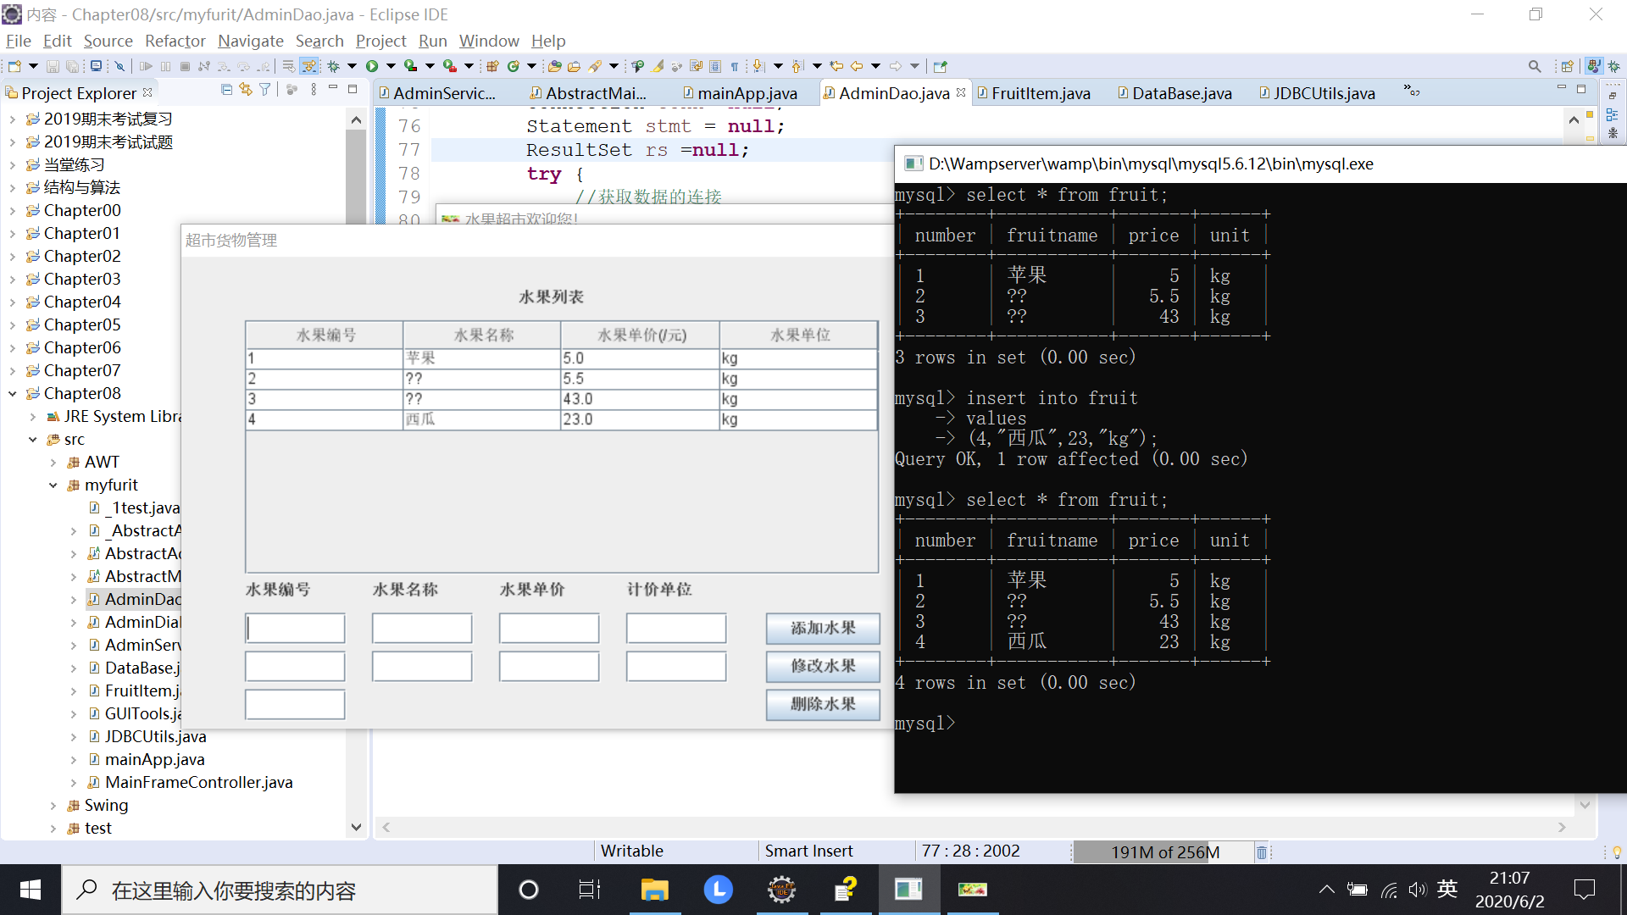1627x915 pixels.
Task: Expand the Swing package
Action: coord(53,806)
